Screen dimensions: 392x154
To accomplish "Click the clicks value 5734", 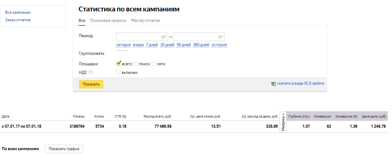I will [x=99, y=126].
